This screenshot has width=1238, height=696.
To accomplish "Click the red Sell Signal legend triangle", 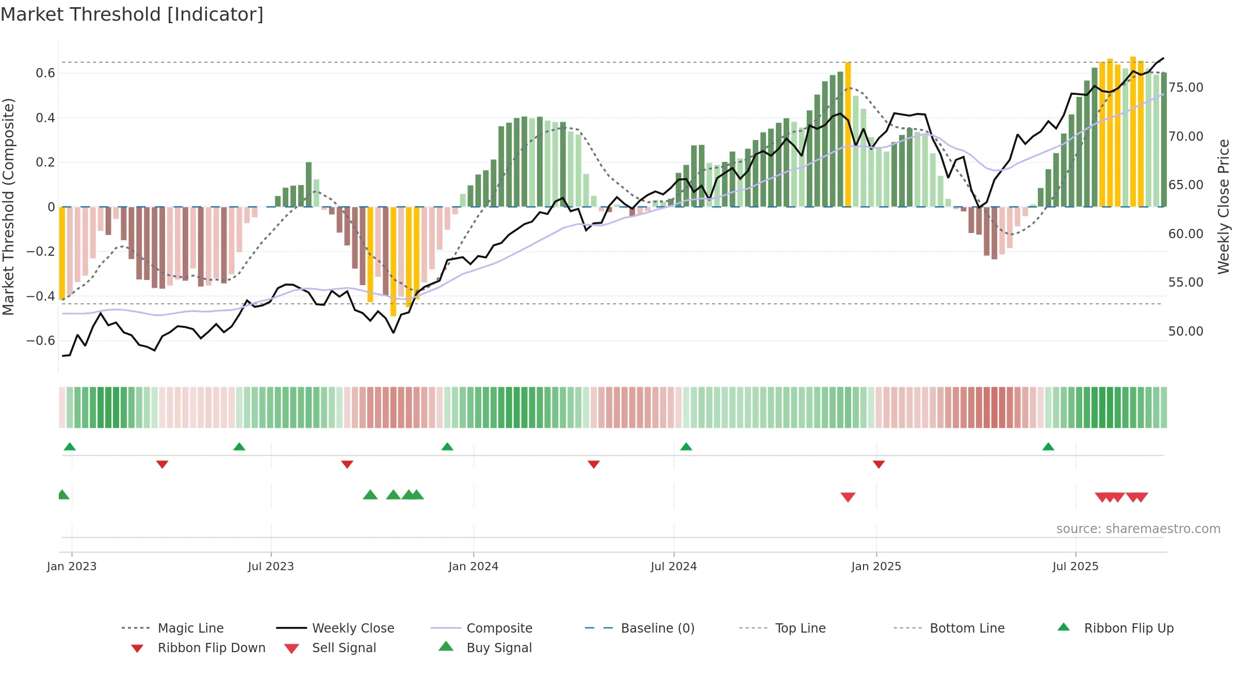I will (291, 649).
